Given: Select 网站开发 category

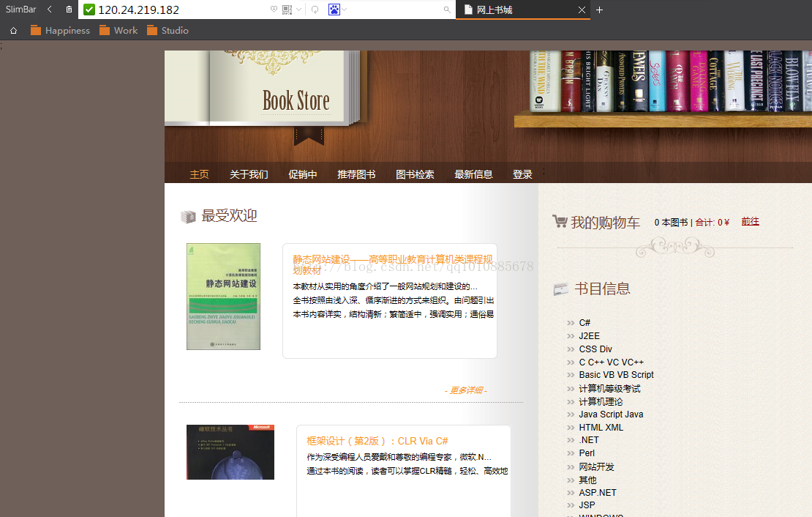Looking at the screenshot, I should point(597,466).
